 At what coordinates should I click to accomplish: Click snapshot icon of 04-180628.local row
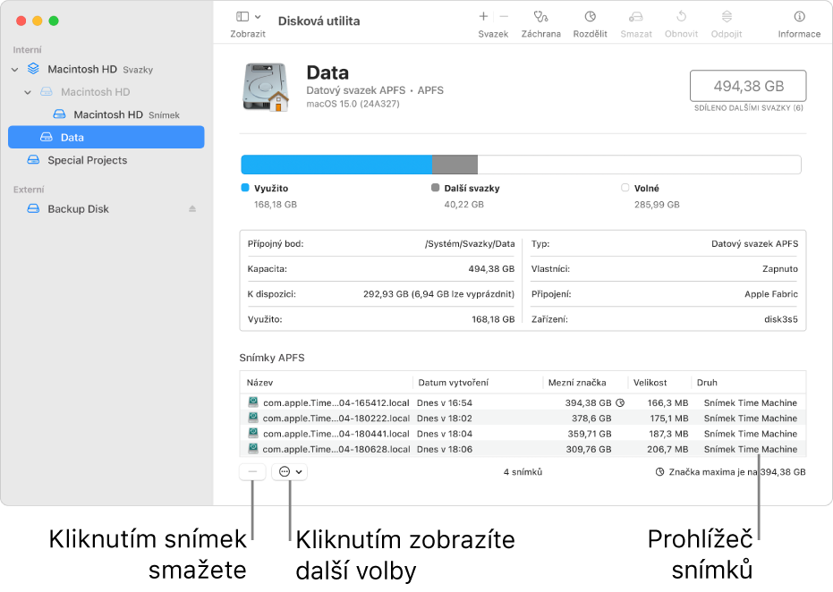253,448
